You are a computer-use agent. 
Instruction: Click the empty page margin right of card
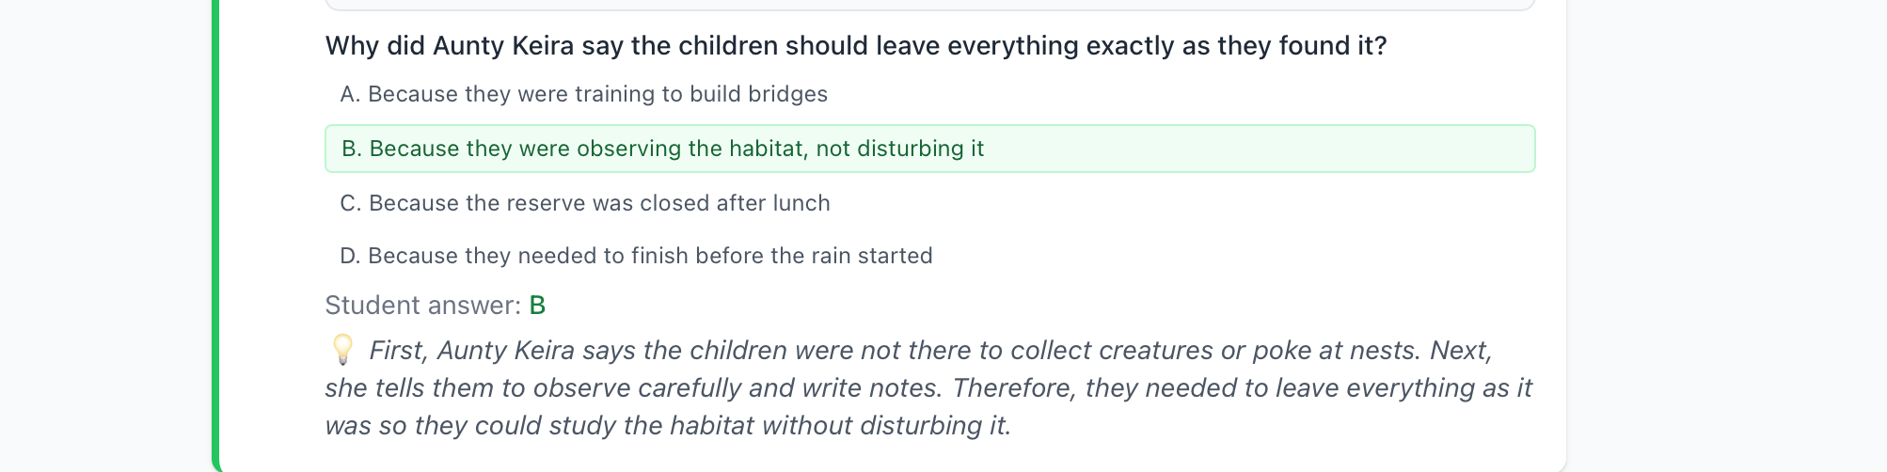[x=1726, y=235]
